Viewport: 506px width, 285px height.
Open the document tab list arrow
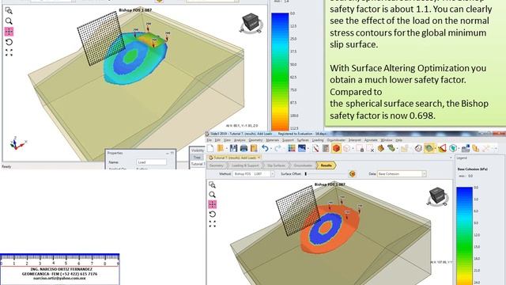point(451,158)
